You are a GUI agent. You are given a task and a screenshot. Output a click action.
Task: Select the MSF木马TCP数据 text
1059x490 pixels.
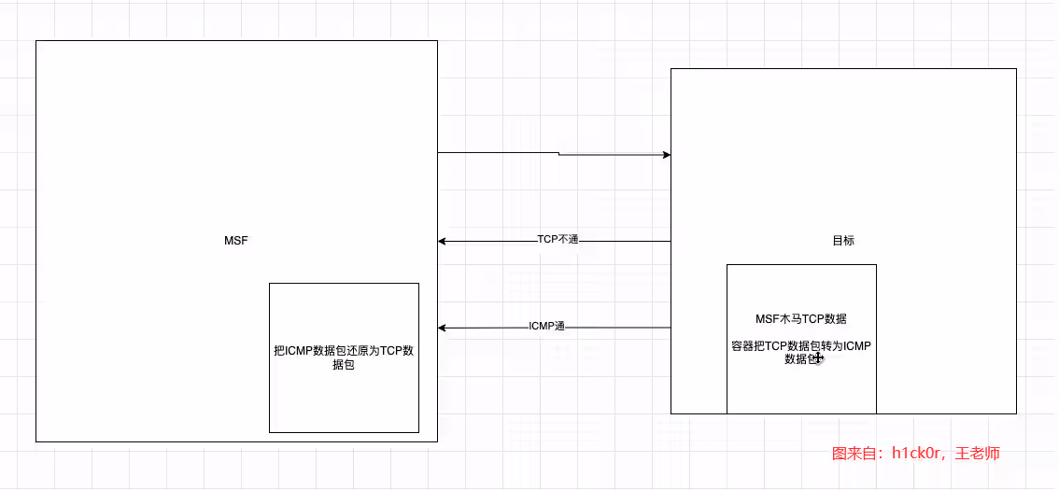pos(800,318)
